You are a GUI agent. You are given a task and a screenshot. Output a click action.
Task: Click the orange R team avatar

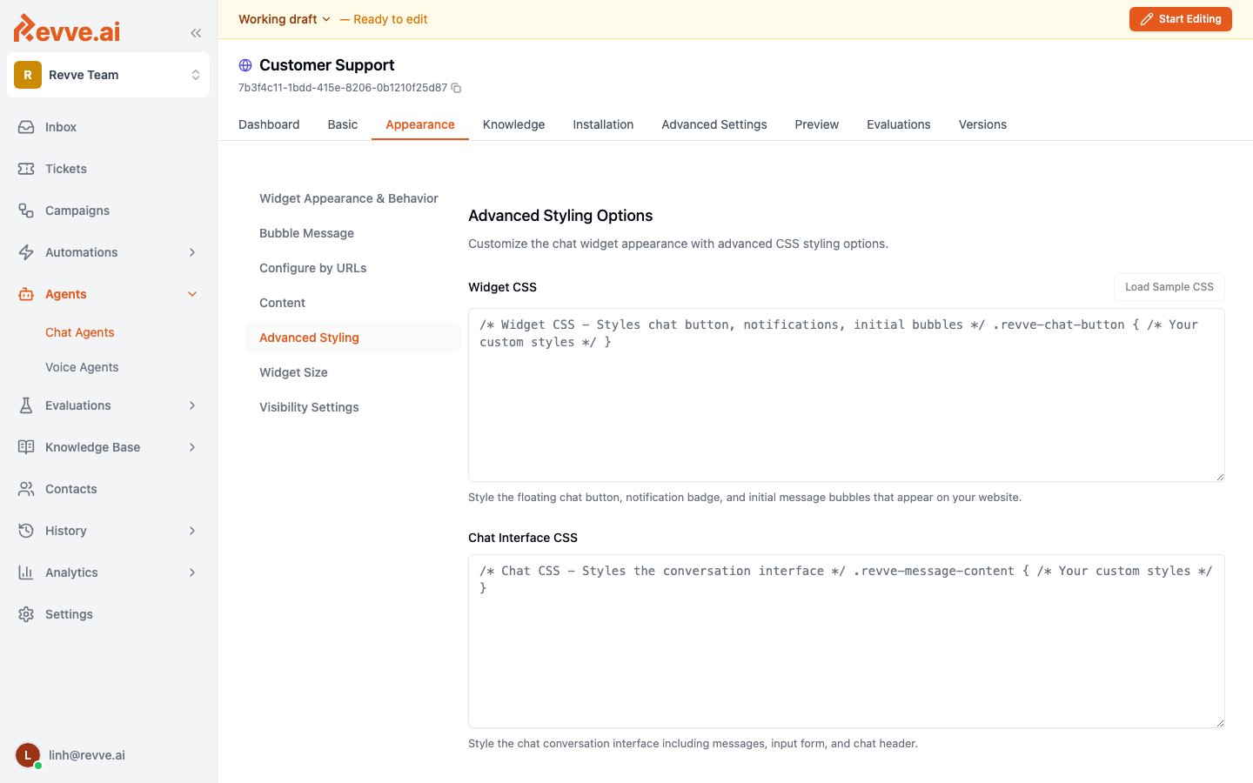(28, 75)
